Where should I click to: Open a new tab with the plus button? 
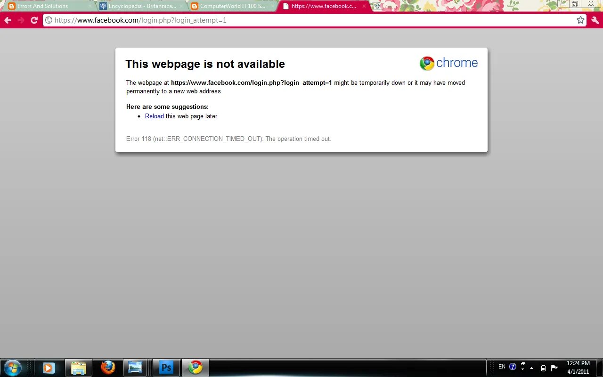[377, 6]
